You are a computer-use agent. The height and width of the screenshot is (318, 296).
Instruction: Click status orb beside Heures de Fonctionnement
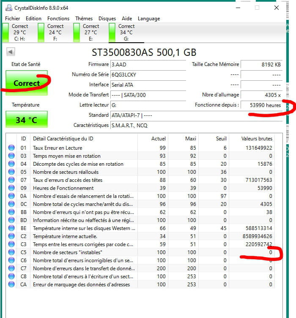(11, 188)
